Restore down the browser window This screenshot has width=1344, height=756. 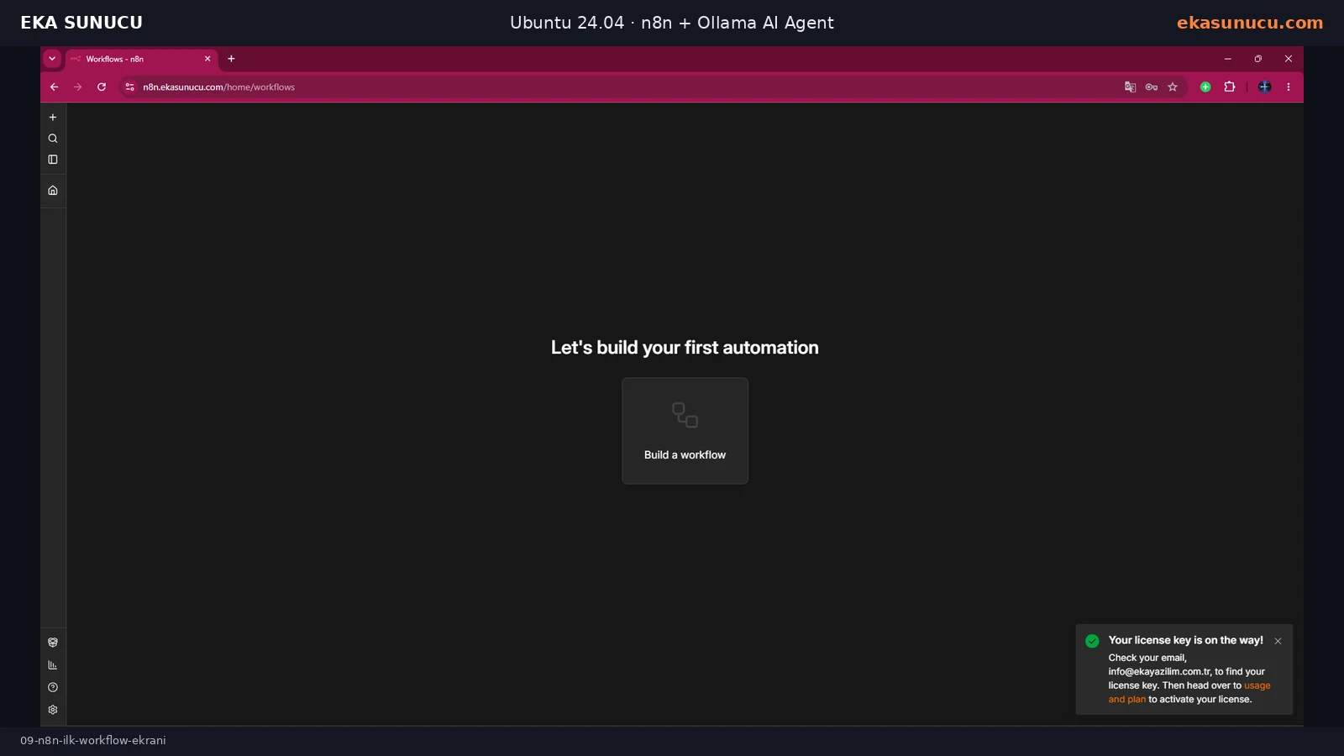(x=1258, y=59)
